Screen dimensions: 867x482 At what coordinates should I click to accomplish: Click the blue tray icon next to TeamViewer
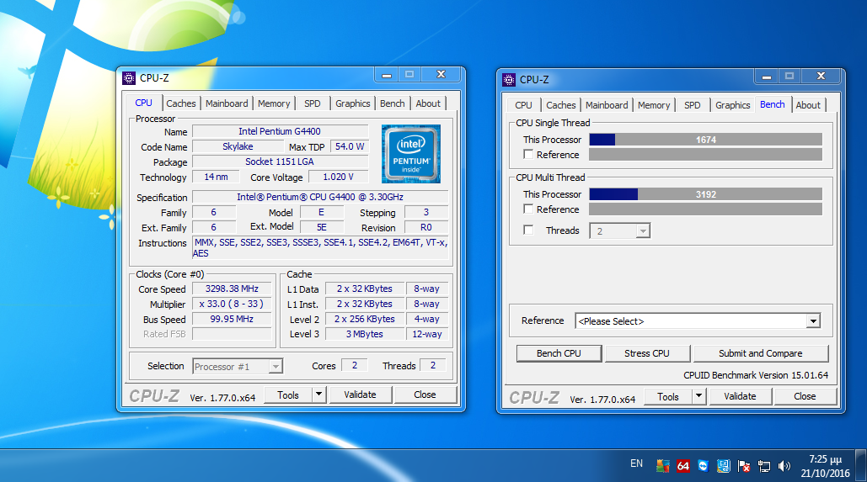point(723,466)
